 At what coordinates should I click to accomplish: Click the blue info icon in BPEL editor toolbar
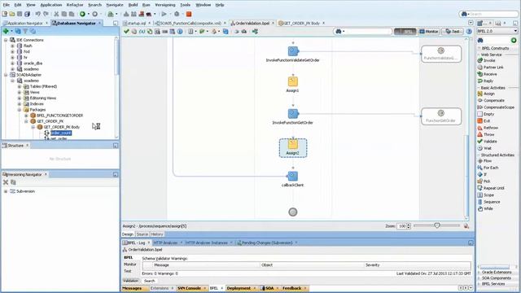click(180, 32)
